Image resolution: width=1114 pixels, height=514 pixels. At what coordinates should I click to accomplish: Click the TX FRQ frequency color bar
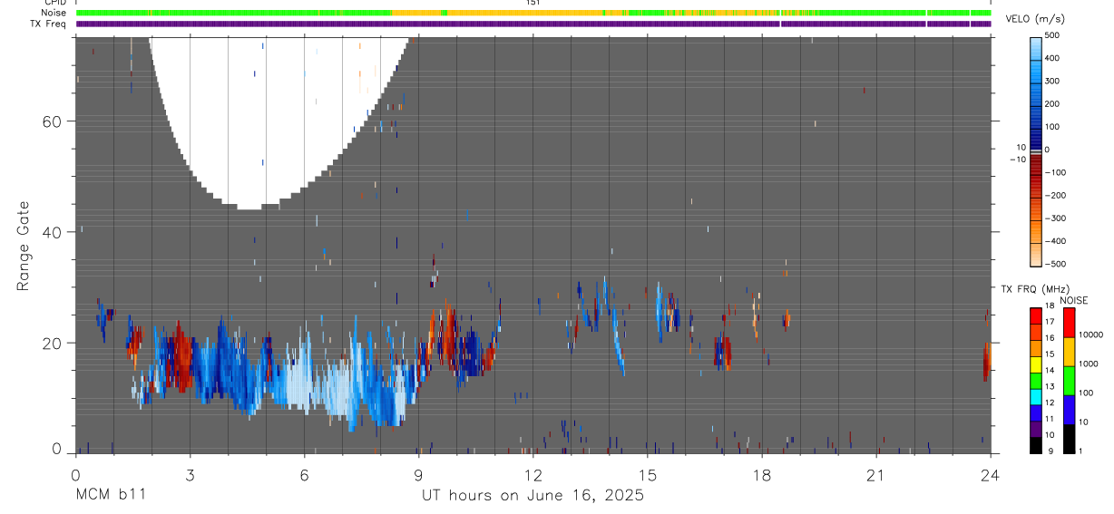click(x=1035, y=381)
